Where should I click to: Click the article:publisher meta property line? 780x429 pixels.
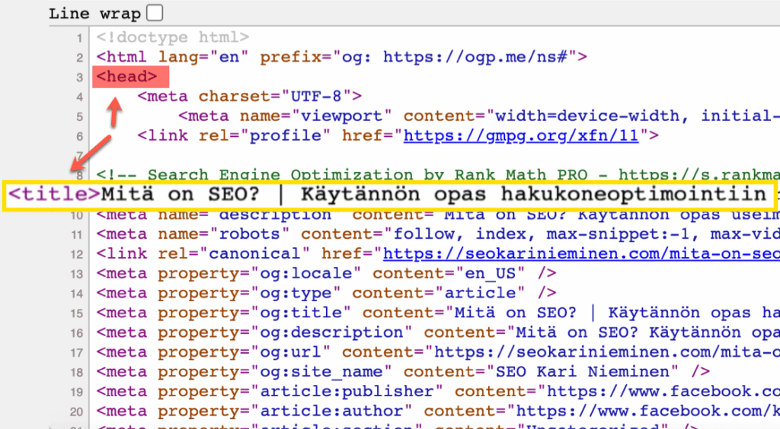(438, 392)
